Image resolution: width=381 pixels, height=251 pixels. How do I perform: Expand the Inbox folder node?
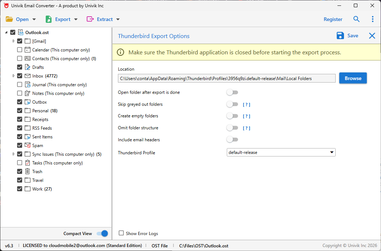[x=14, y=76]
